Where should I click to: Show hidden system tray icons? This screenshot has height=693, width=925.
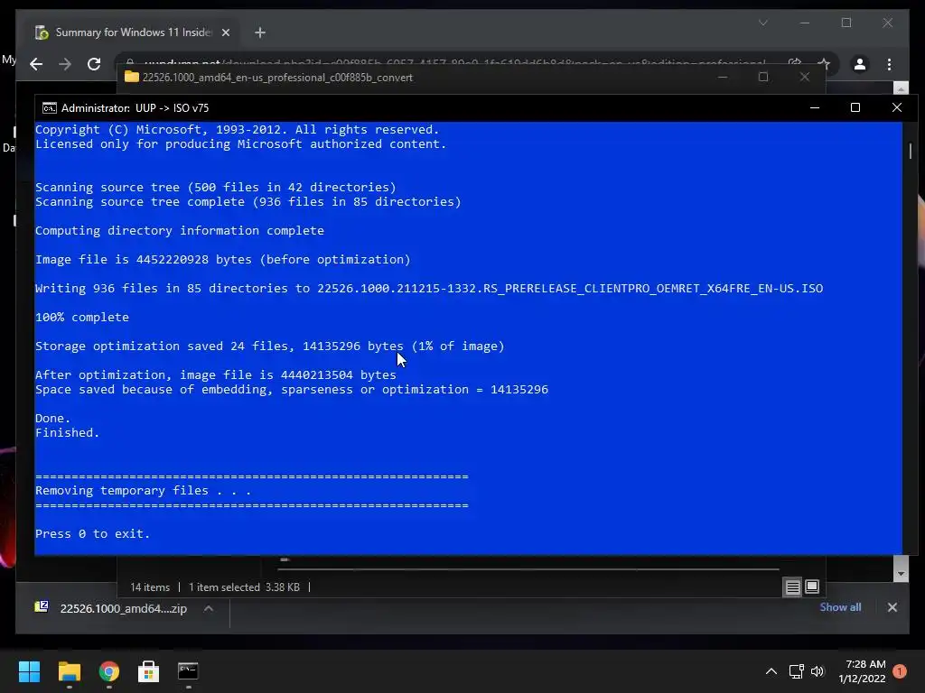[x=771, y=671]
